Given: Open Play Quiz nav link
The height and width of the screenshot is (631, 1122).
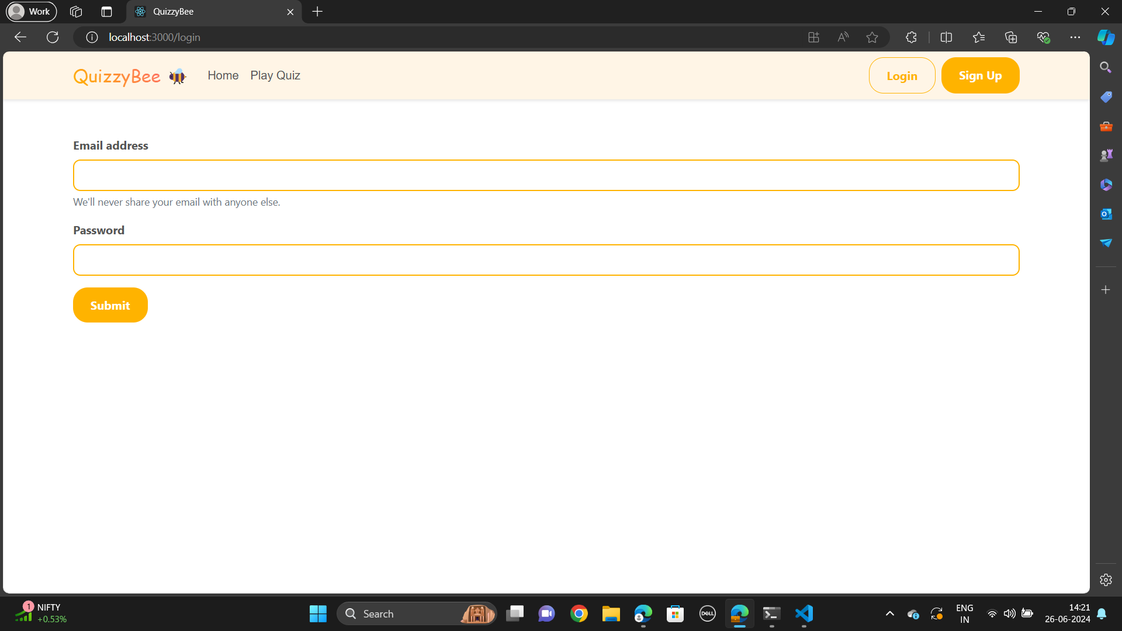Looking at the screenshot, I should pyautogui.click(x=275, y=75).
